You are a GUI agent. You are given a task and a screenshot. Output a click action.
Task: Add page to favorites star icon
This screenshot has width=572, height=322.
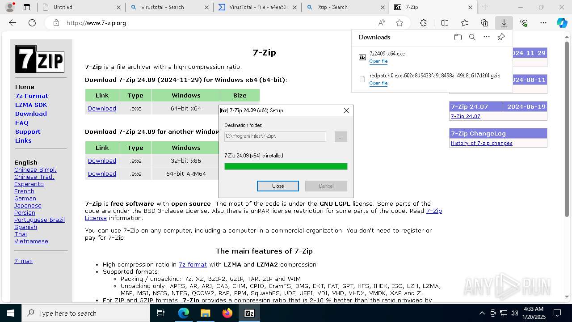click(x=400, y=23)
